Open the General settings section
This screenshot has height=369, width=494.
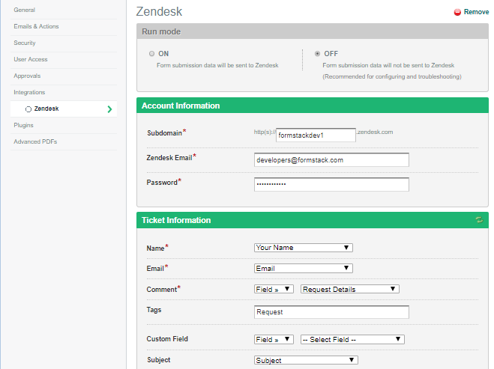[x=25, y=10]
